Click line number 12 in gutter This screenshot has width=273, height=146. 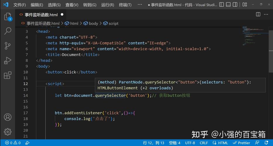click(x=25, y=84)
